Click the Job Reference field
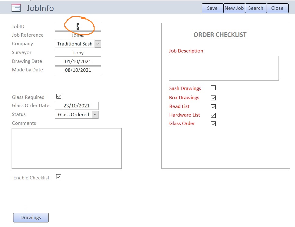This screenshot has height=227, width=295. [78, 35]
